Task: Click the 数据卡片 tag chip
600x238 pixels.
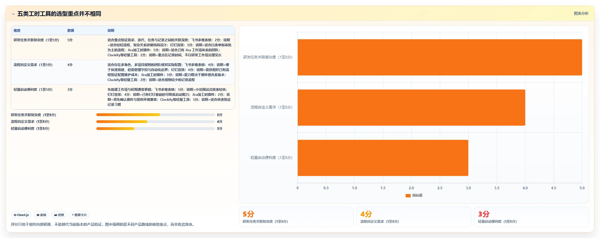Action: point(79,215)
